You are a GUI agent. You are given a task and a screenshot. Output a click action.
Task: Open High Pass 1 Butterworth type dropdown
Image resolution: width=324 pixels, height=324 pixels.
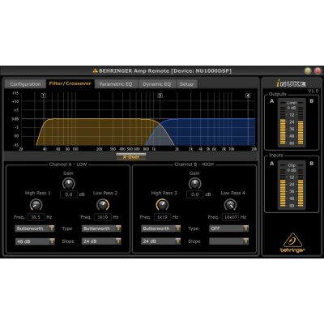click(x=35, y=228)
